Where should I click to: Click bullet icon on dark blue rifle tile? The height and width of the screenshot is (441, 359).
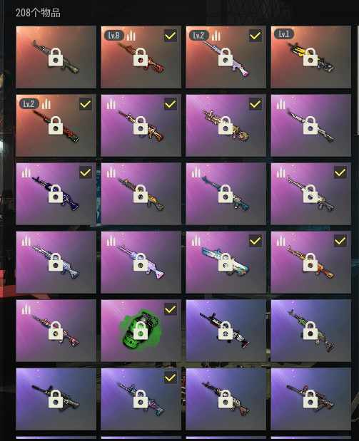point(26,172)
